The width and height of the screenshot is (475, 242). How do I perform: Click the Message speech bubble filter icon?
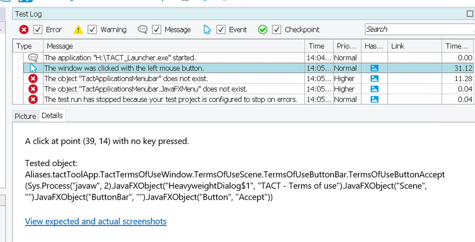coord(142,29)
